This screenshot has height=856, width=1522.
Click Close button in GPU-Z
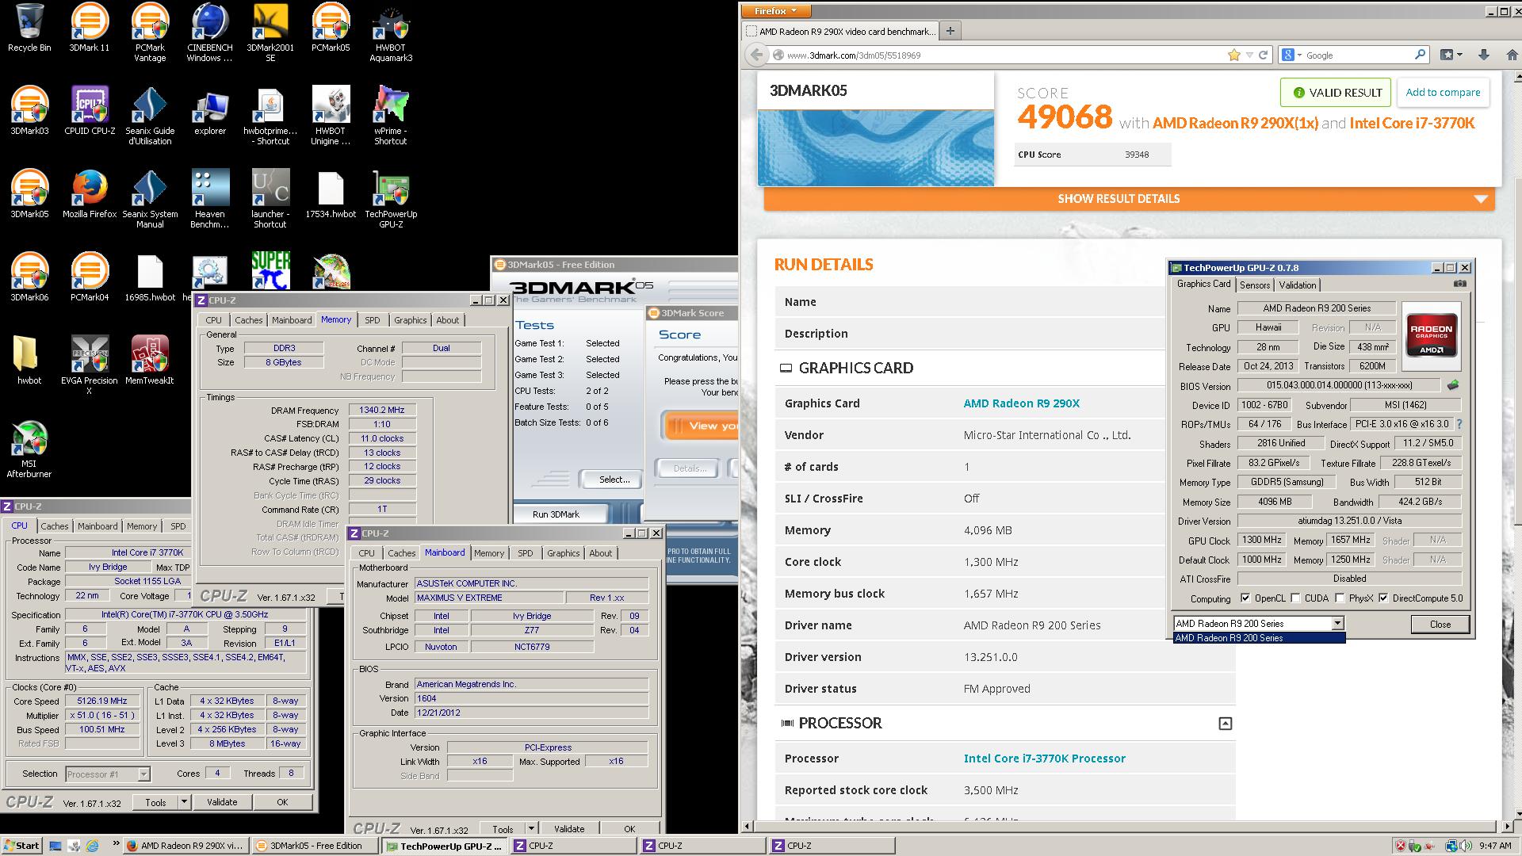pyautogui.click(x=1440, y=624)
